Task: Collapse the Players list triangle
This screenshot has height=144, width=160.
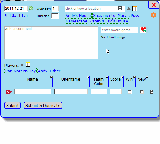Action: (x=22, y=65)
